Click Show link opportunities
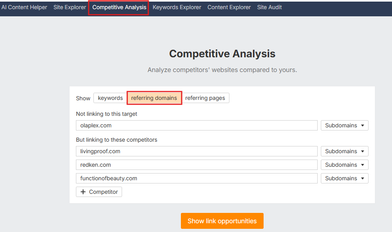This screenshot has width=392, height=232. [x=222, y=221]
